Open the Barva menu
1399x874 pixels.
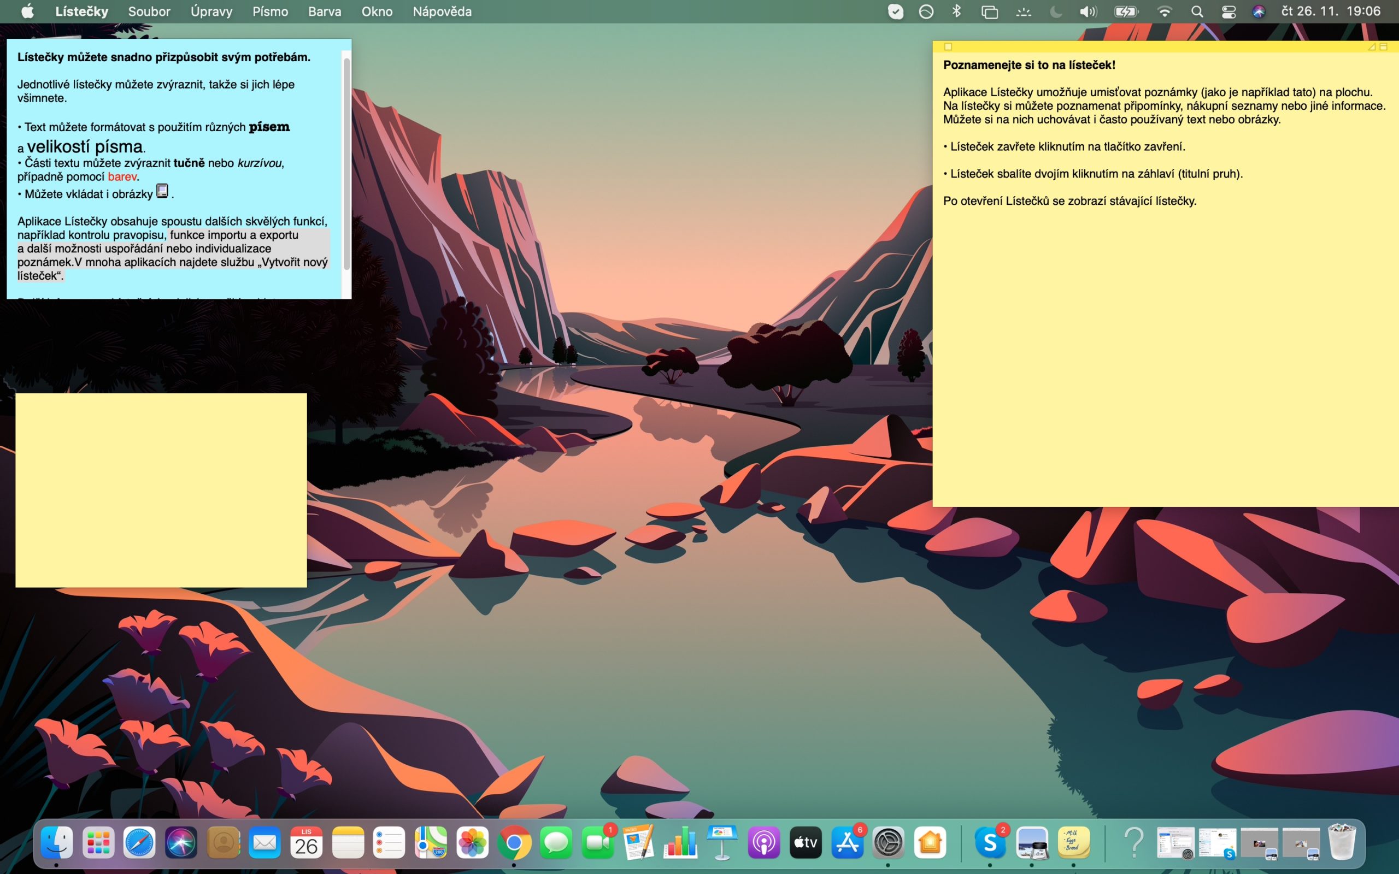click(324, 11)
